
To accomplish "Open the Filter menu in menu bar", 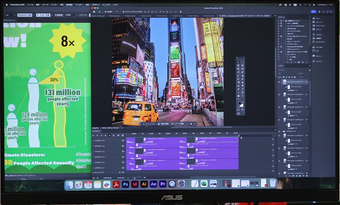I will click(x=79, y=5).
